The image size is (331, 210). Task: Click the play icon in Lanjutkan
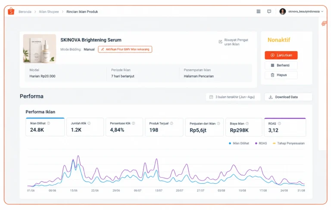point(272,55)
